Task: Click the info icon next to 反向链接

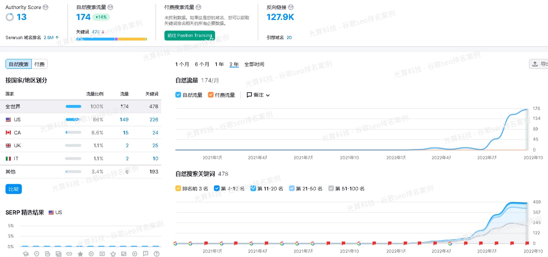Action: (x=291, y=7)
